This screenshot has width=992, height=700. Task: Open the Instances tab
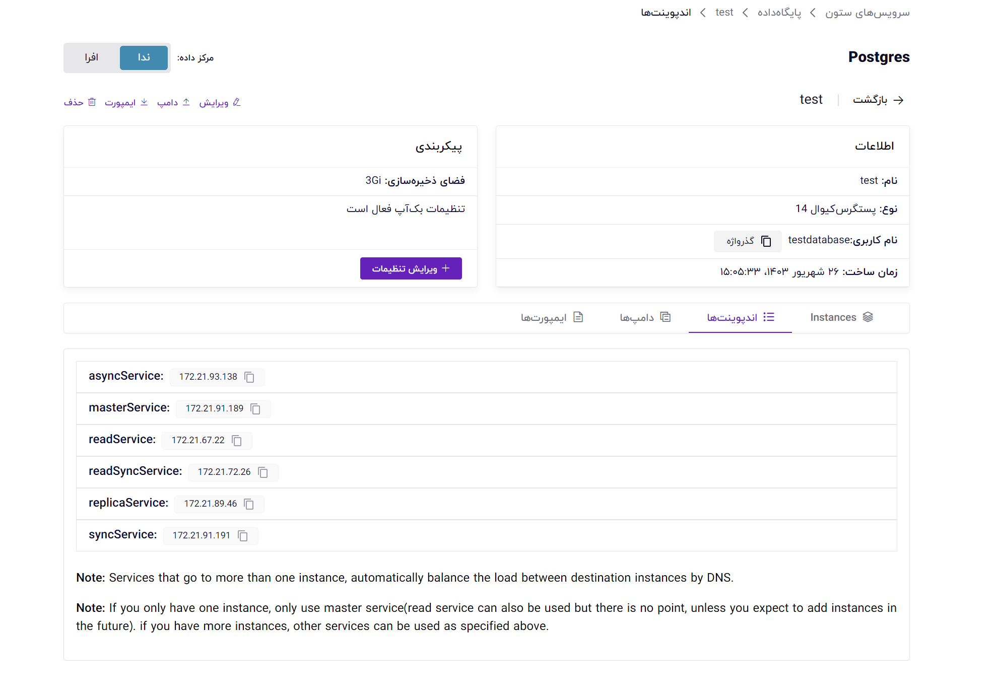841,317
